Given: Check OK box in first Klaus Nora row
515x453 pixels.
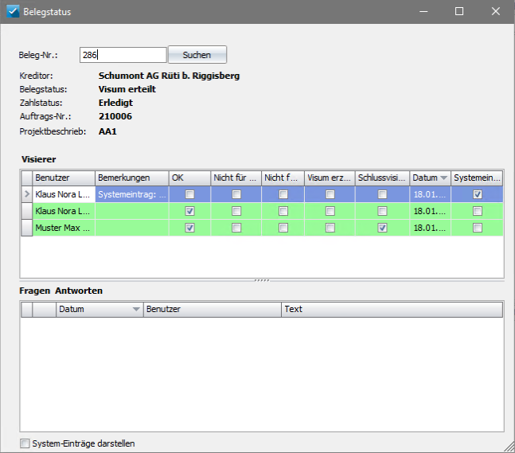Looking at the screenshot, I should pyautogui.click(x=189, y=194).
